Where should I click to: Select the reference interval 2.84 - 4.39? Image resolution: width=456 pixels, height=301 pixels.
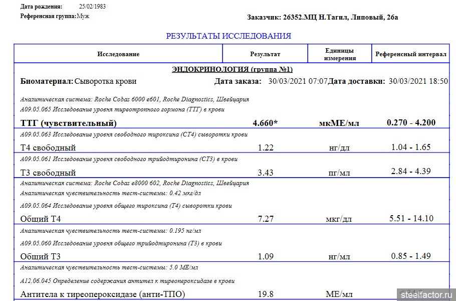tap(411, 171)
